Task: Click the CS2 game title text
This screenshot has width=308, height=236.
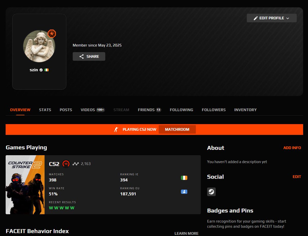Action: [x=54, y=164]
